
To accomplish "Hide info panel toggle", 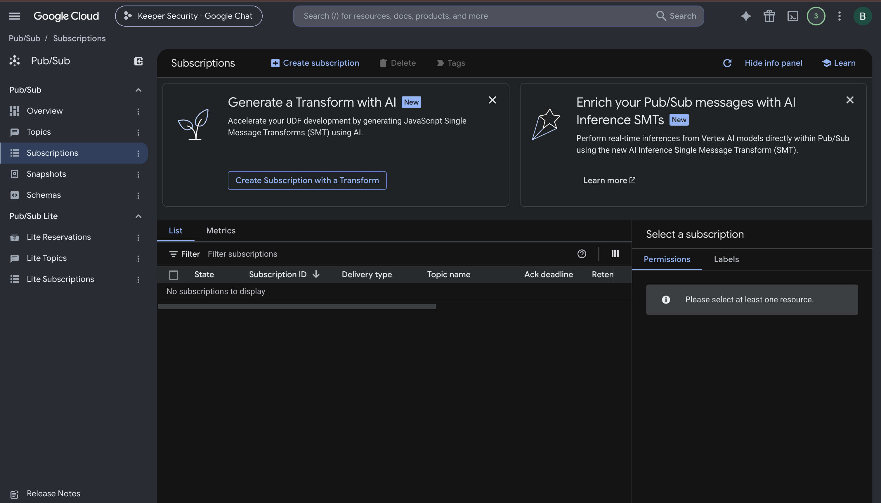I will pos(773,63).
